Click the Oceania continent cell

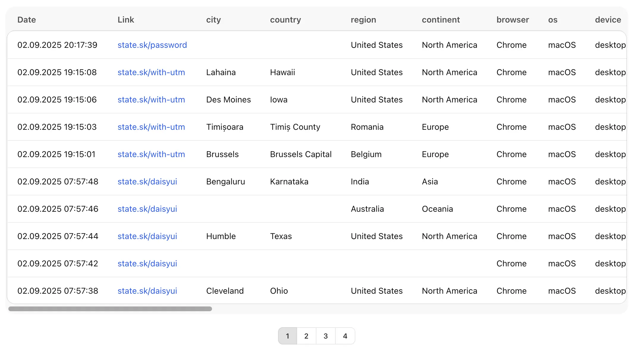coord(437,209)
